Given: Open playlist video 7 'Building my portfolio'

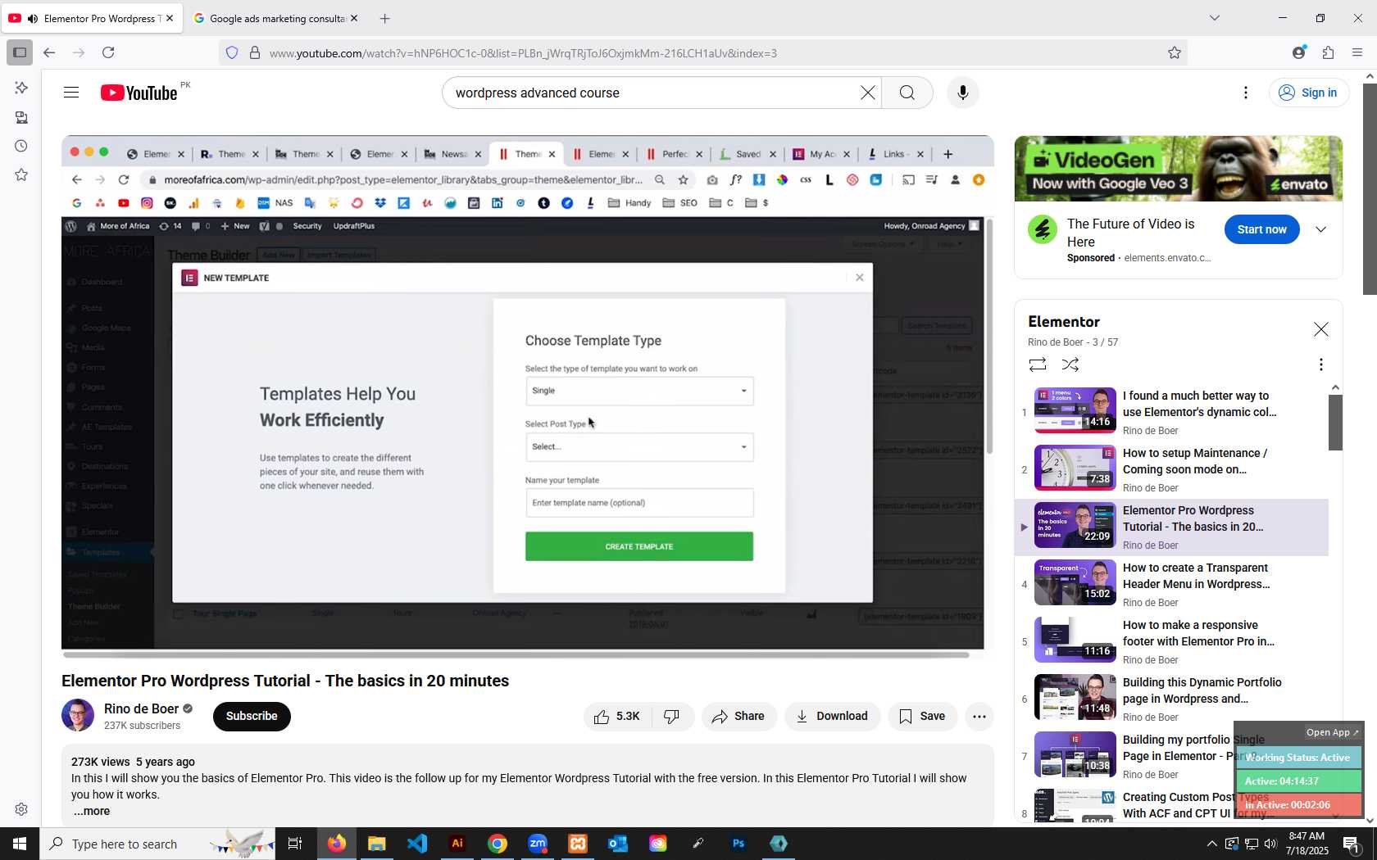Looking at the screenshot, I should pyautogui.click(x=1171, y=757).
